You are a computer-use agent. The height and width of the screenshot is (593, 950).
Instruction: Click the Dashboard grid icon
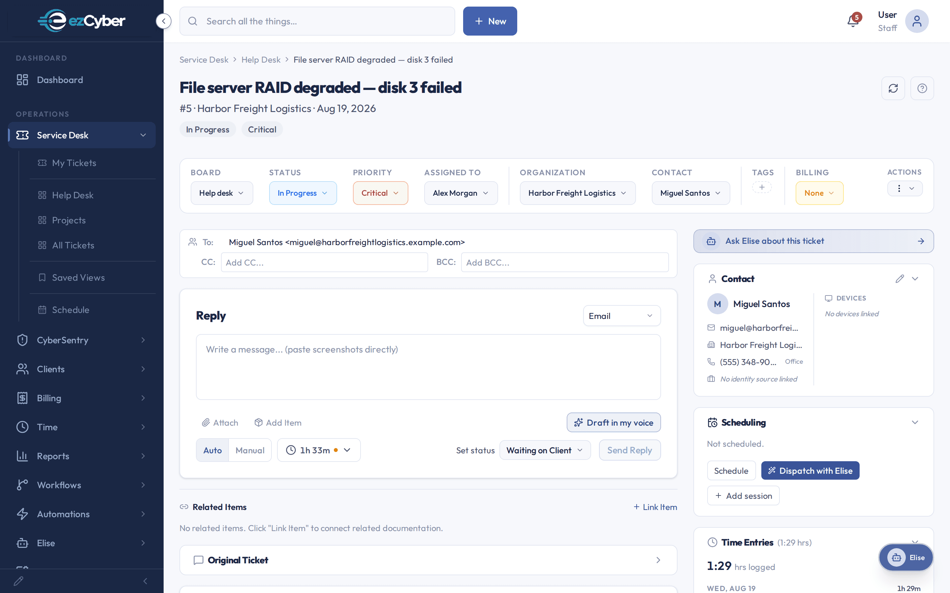coord(22,80)
